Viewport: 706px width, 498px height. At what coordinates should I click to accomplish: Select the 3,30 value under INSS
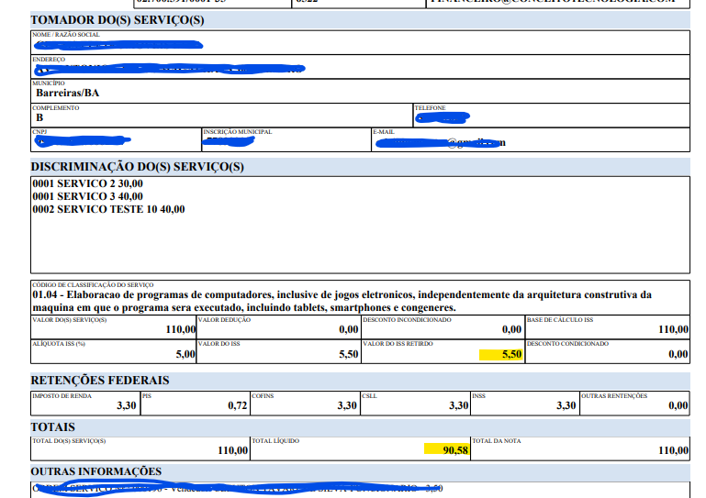pos(566,405)
